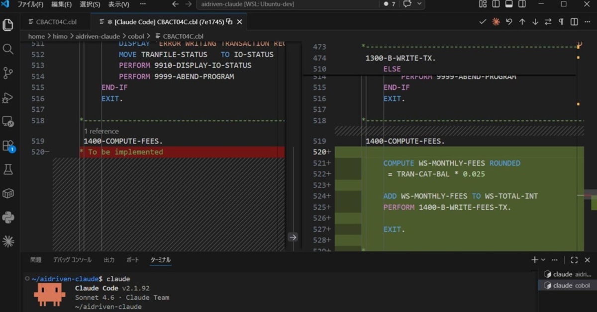This screenshot has width=597, height=312.
Task: Switch to the デバッグ コンソール panel tab
Action: 72,260
